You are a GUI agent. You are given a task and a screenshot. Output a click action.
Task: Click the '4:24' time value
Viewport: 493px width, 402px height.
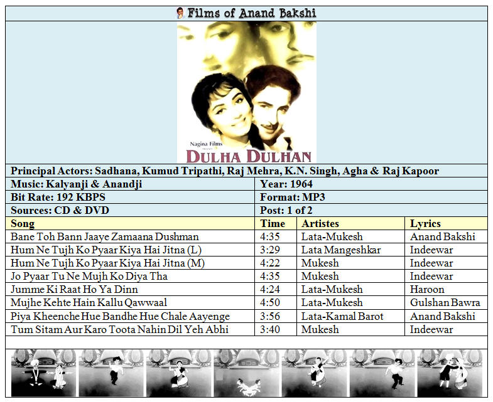click(x=270, y=290)
